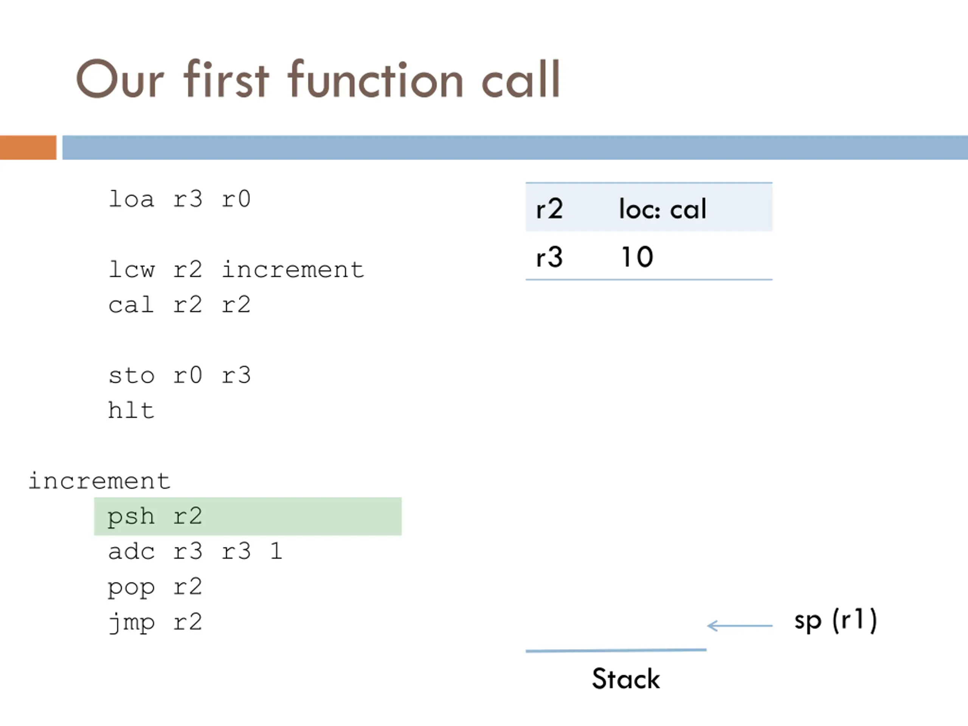Click the stack pointer arrow icon
Viewport: 968px width, 726px height.
tap(740, 626)
